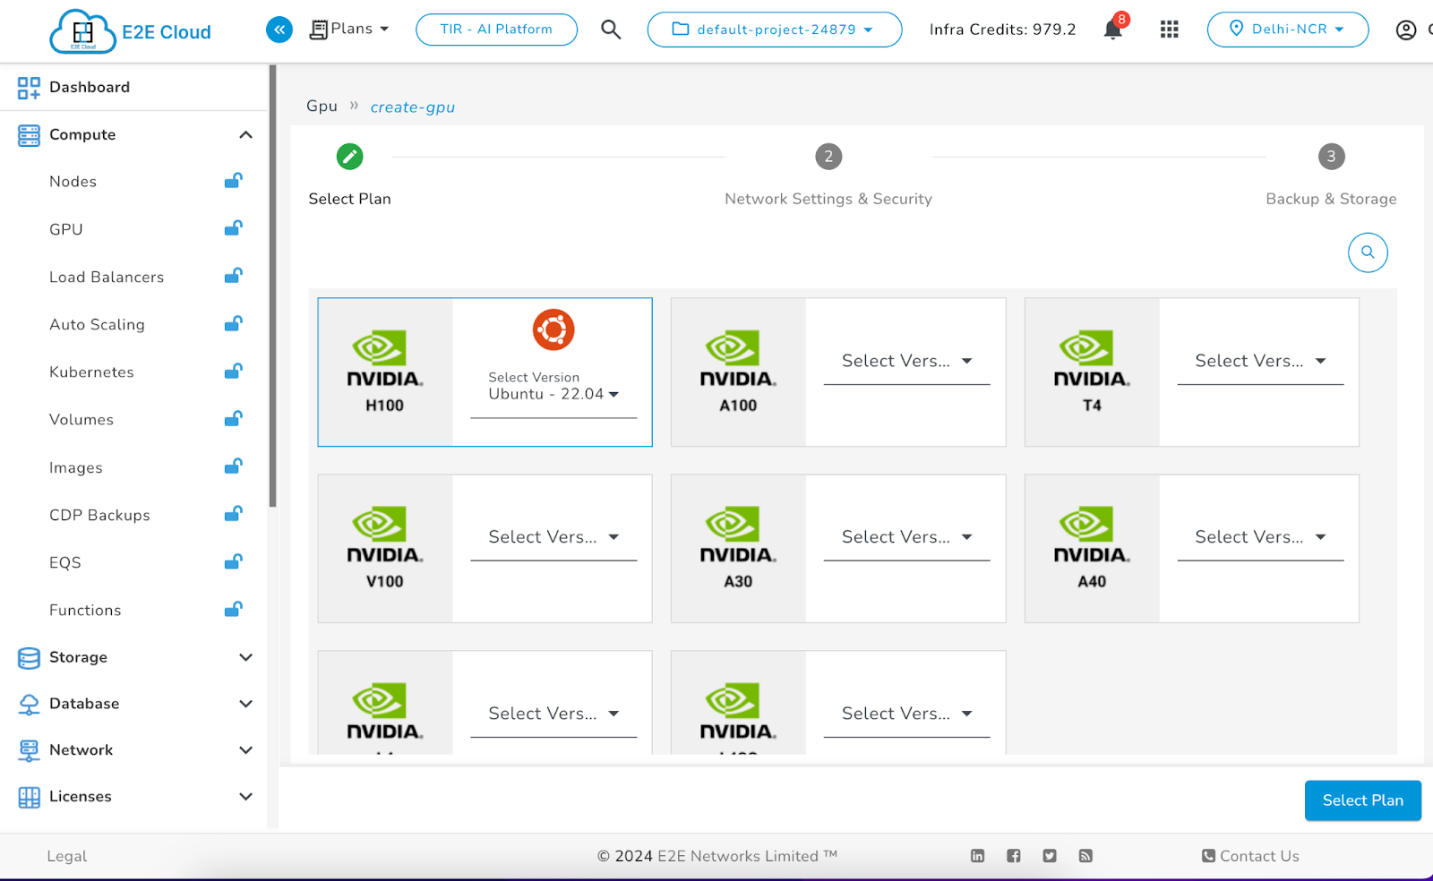Open notifications bell with 8 badge
1433x881 pixels.
(1113, 29)
